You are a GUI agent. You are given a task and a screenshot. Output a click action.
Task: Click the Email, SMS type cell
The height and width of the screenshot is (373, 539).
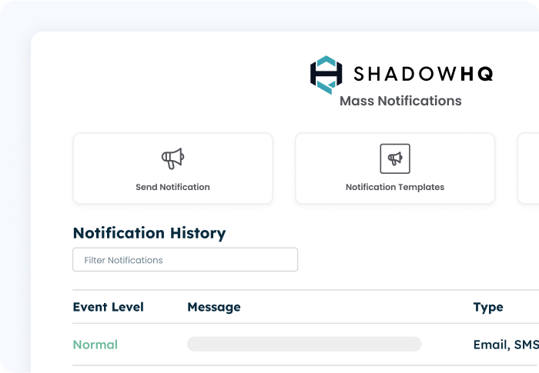(x=505, y=345)
